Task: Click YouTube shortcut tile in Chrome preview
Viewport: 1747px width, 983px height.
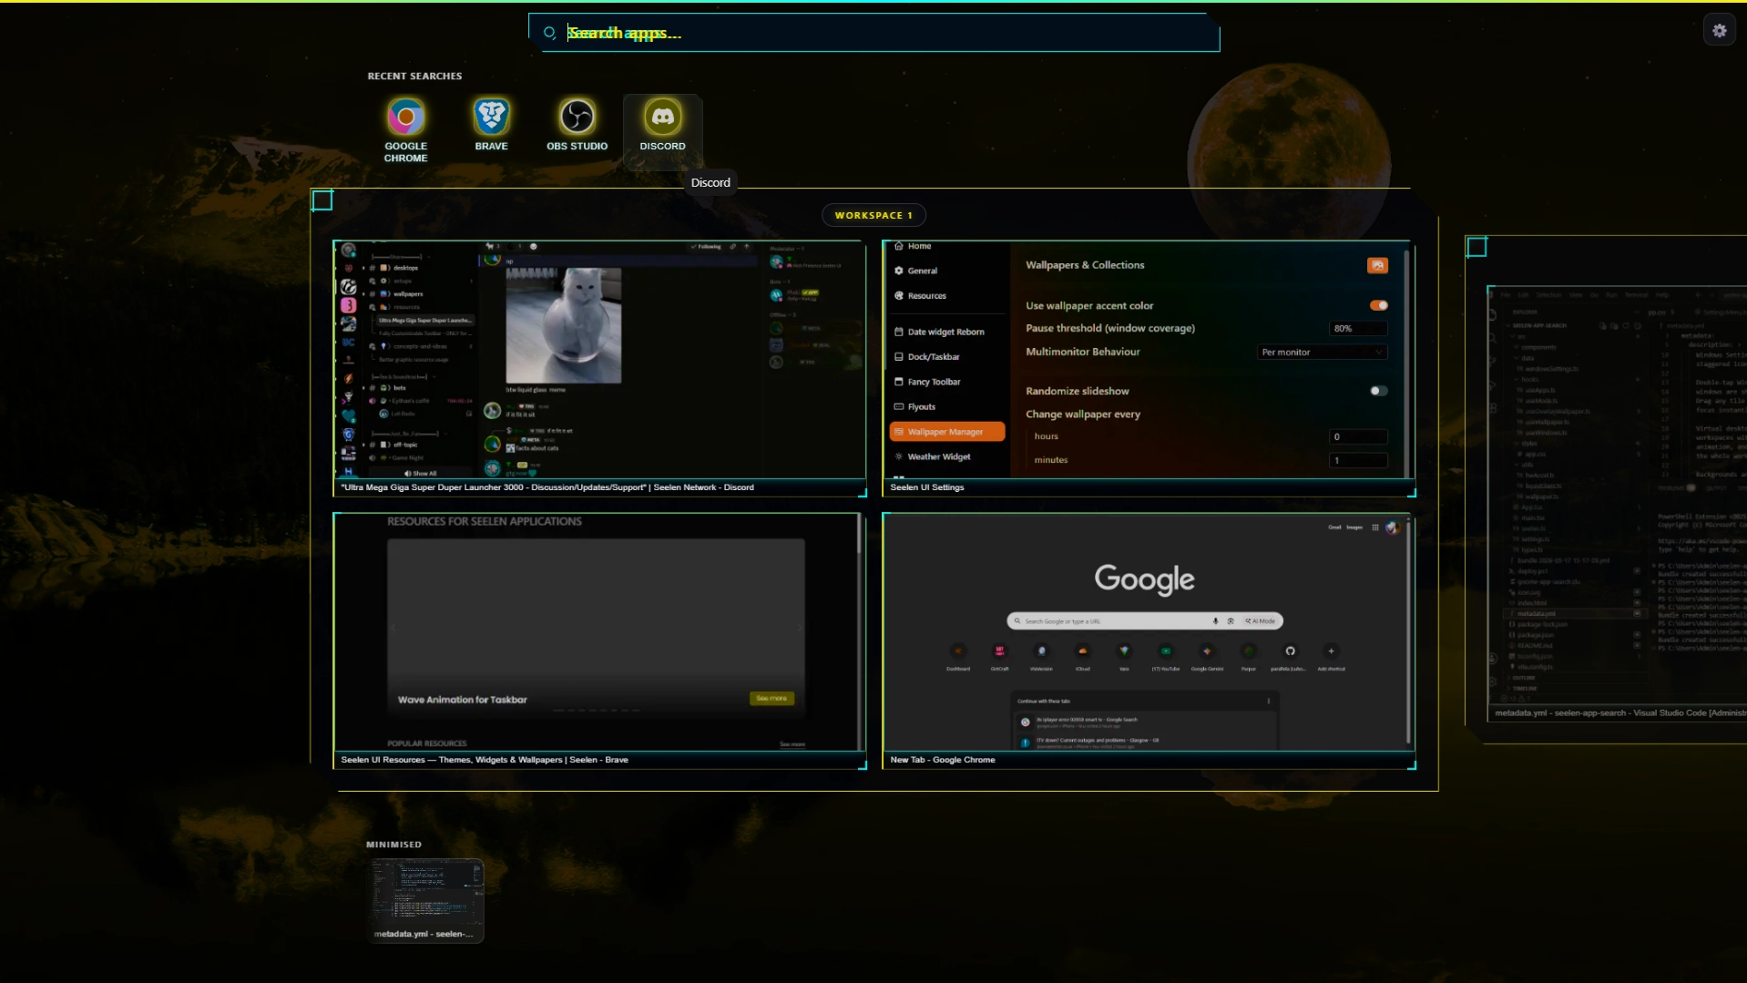Action: (1166, 656)
